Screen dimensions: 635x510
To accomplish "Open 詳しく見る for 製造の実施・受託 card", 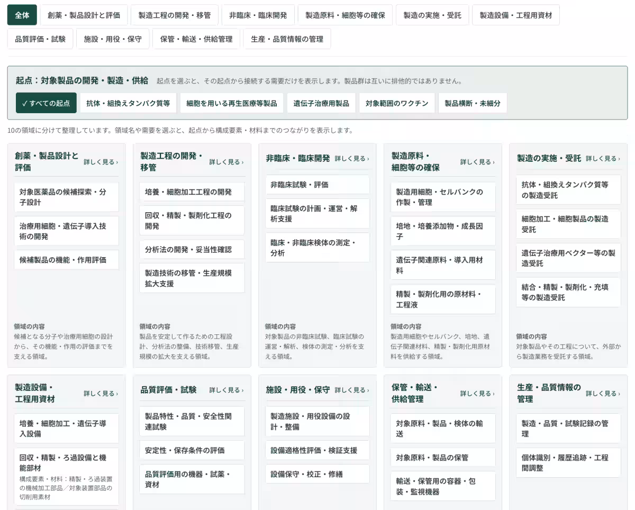I will pyautogui.click(x=603, y=158).
